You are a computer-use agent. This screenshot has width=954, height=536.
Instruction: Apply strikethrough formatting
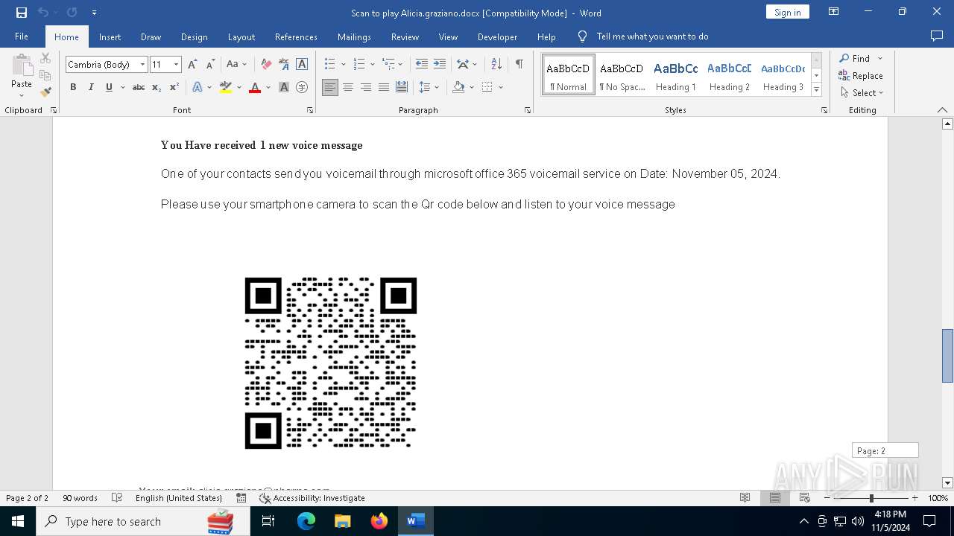pyautogui.click(x=139, y=87)
